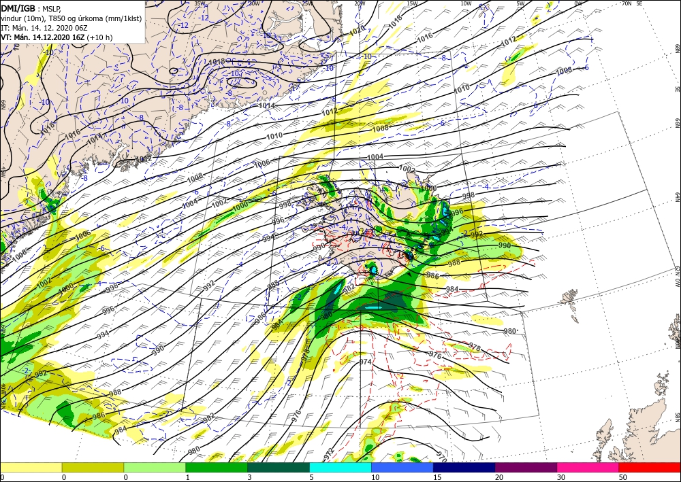Click the "974" isobar label
The image size is (681, 482).
pyautogui.click(x=366, y=362)
